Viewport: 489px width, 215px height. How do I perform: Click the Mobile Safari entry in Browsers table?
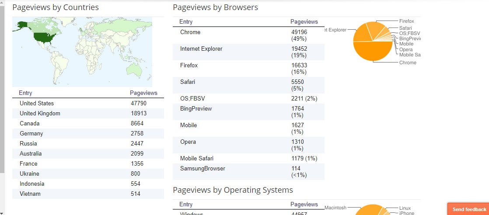tap(197, 158)
